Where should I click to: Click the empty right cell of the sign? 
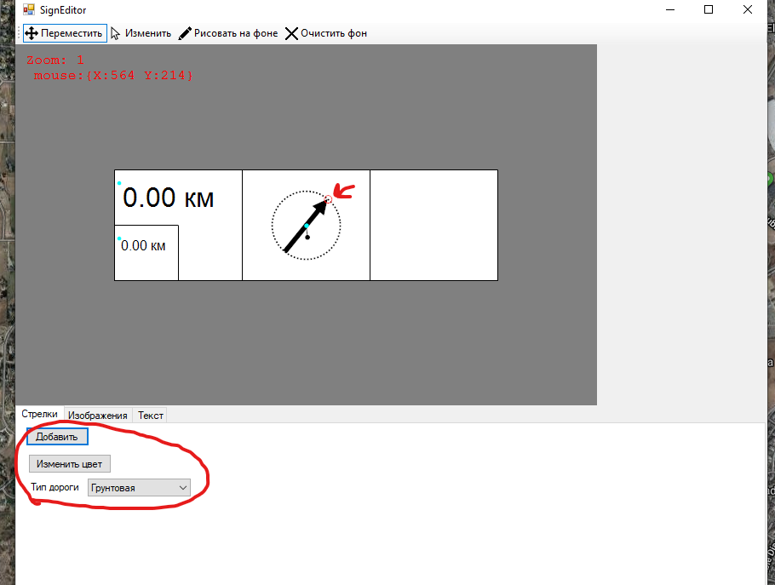click(x=433, y=225)
